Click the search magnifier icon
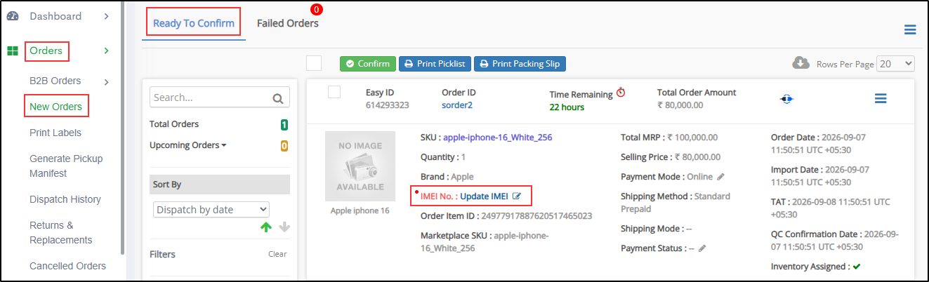 pyautogui.click(x=277, y=98)
